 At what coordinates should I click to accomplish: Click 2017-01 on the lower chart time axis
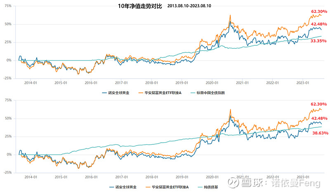121,177
